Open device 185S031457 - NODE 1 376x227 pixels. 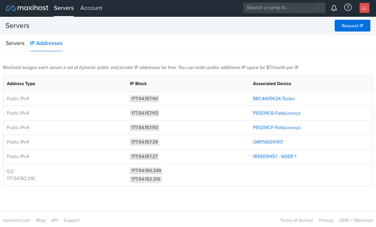pyautogui.click(x=275, y=156)
